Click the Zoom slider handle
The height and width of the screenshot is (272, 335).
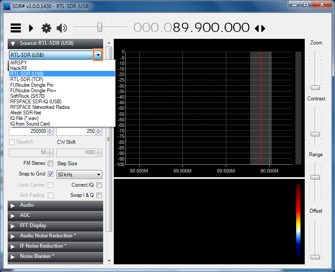tap(315, 87)
